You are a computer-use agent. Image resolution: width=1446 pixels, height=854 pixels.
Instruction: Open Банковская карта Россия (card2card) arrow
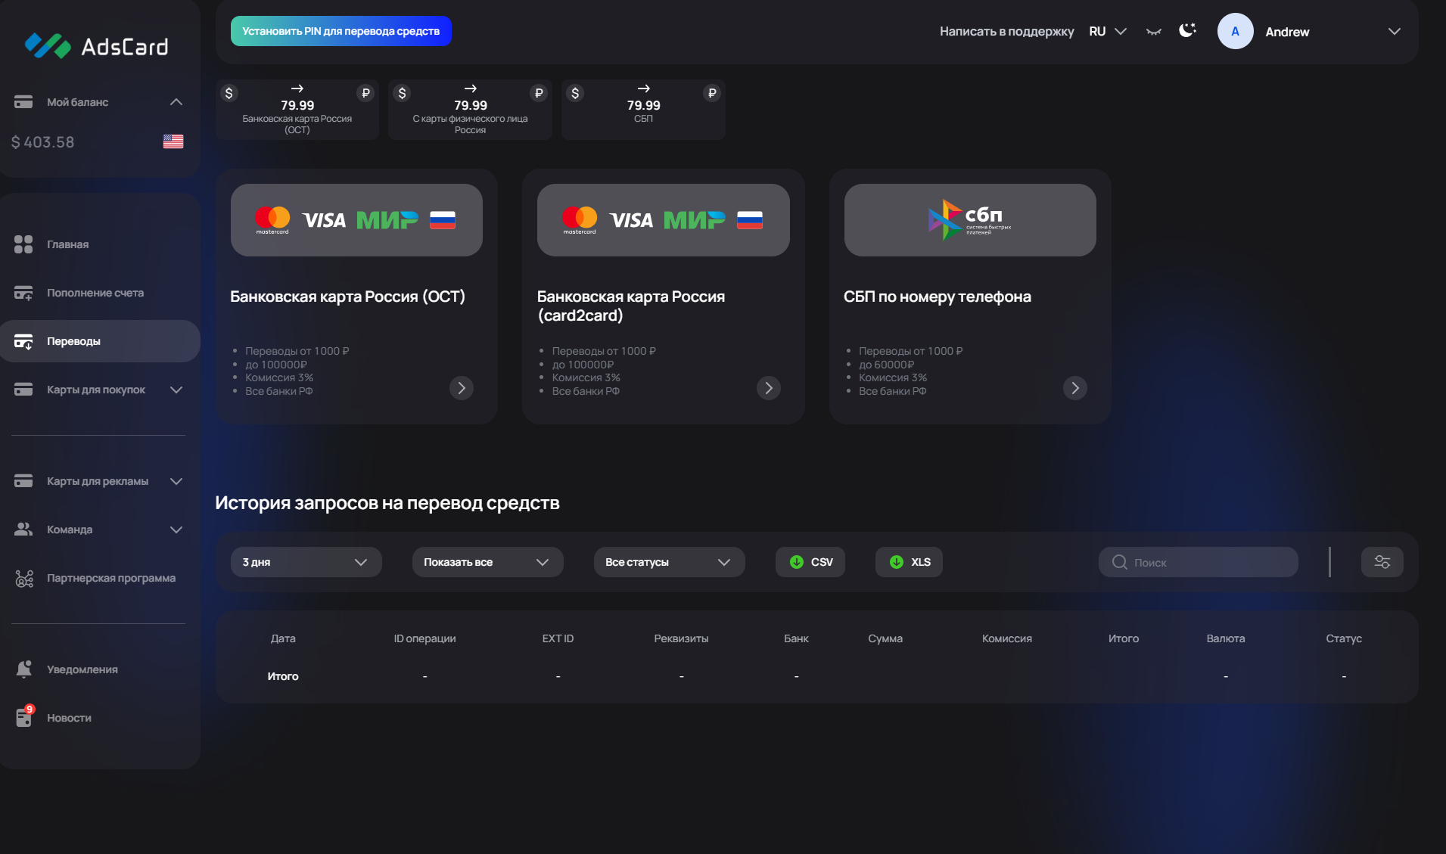click(769, 388)
